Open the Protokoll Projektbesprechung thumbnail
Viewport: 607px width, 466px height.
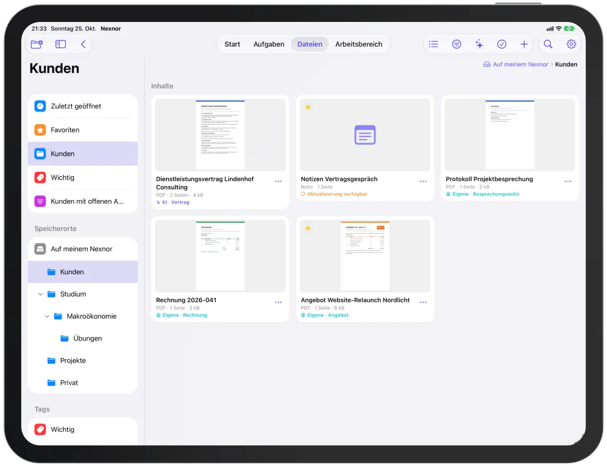coord(510,135)
